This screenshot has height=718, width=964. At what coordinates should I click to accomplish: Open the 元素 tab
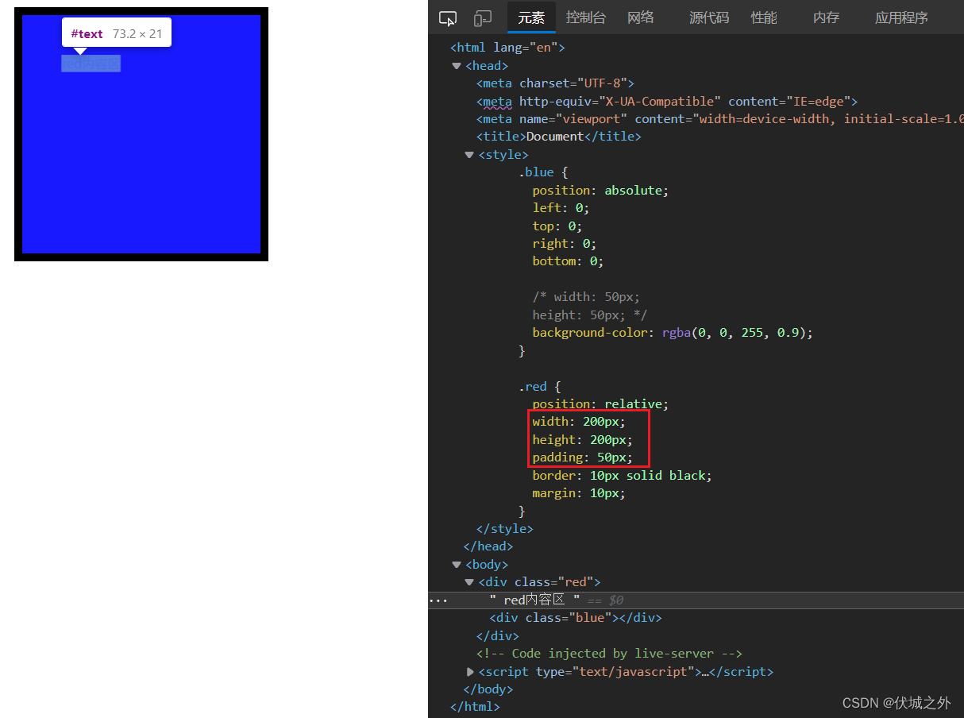click(x=531, y=17)
